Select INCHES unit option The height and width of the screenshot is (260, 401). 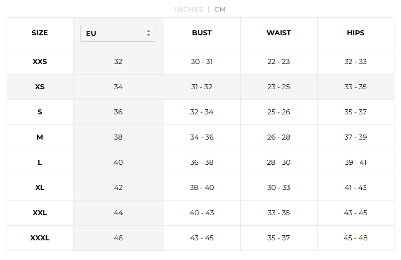click(189, 10)
